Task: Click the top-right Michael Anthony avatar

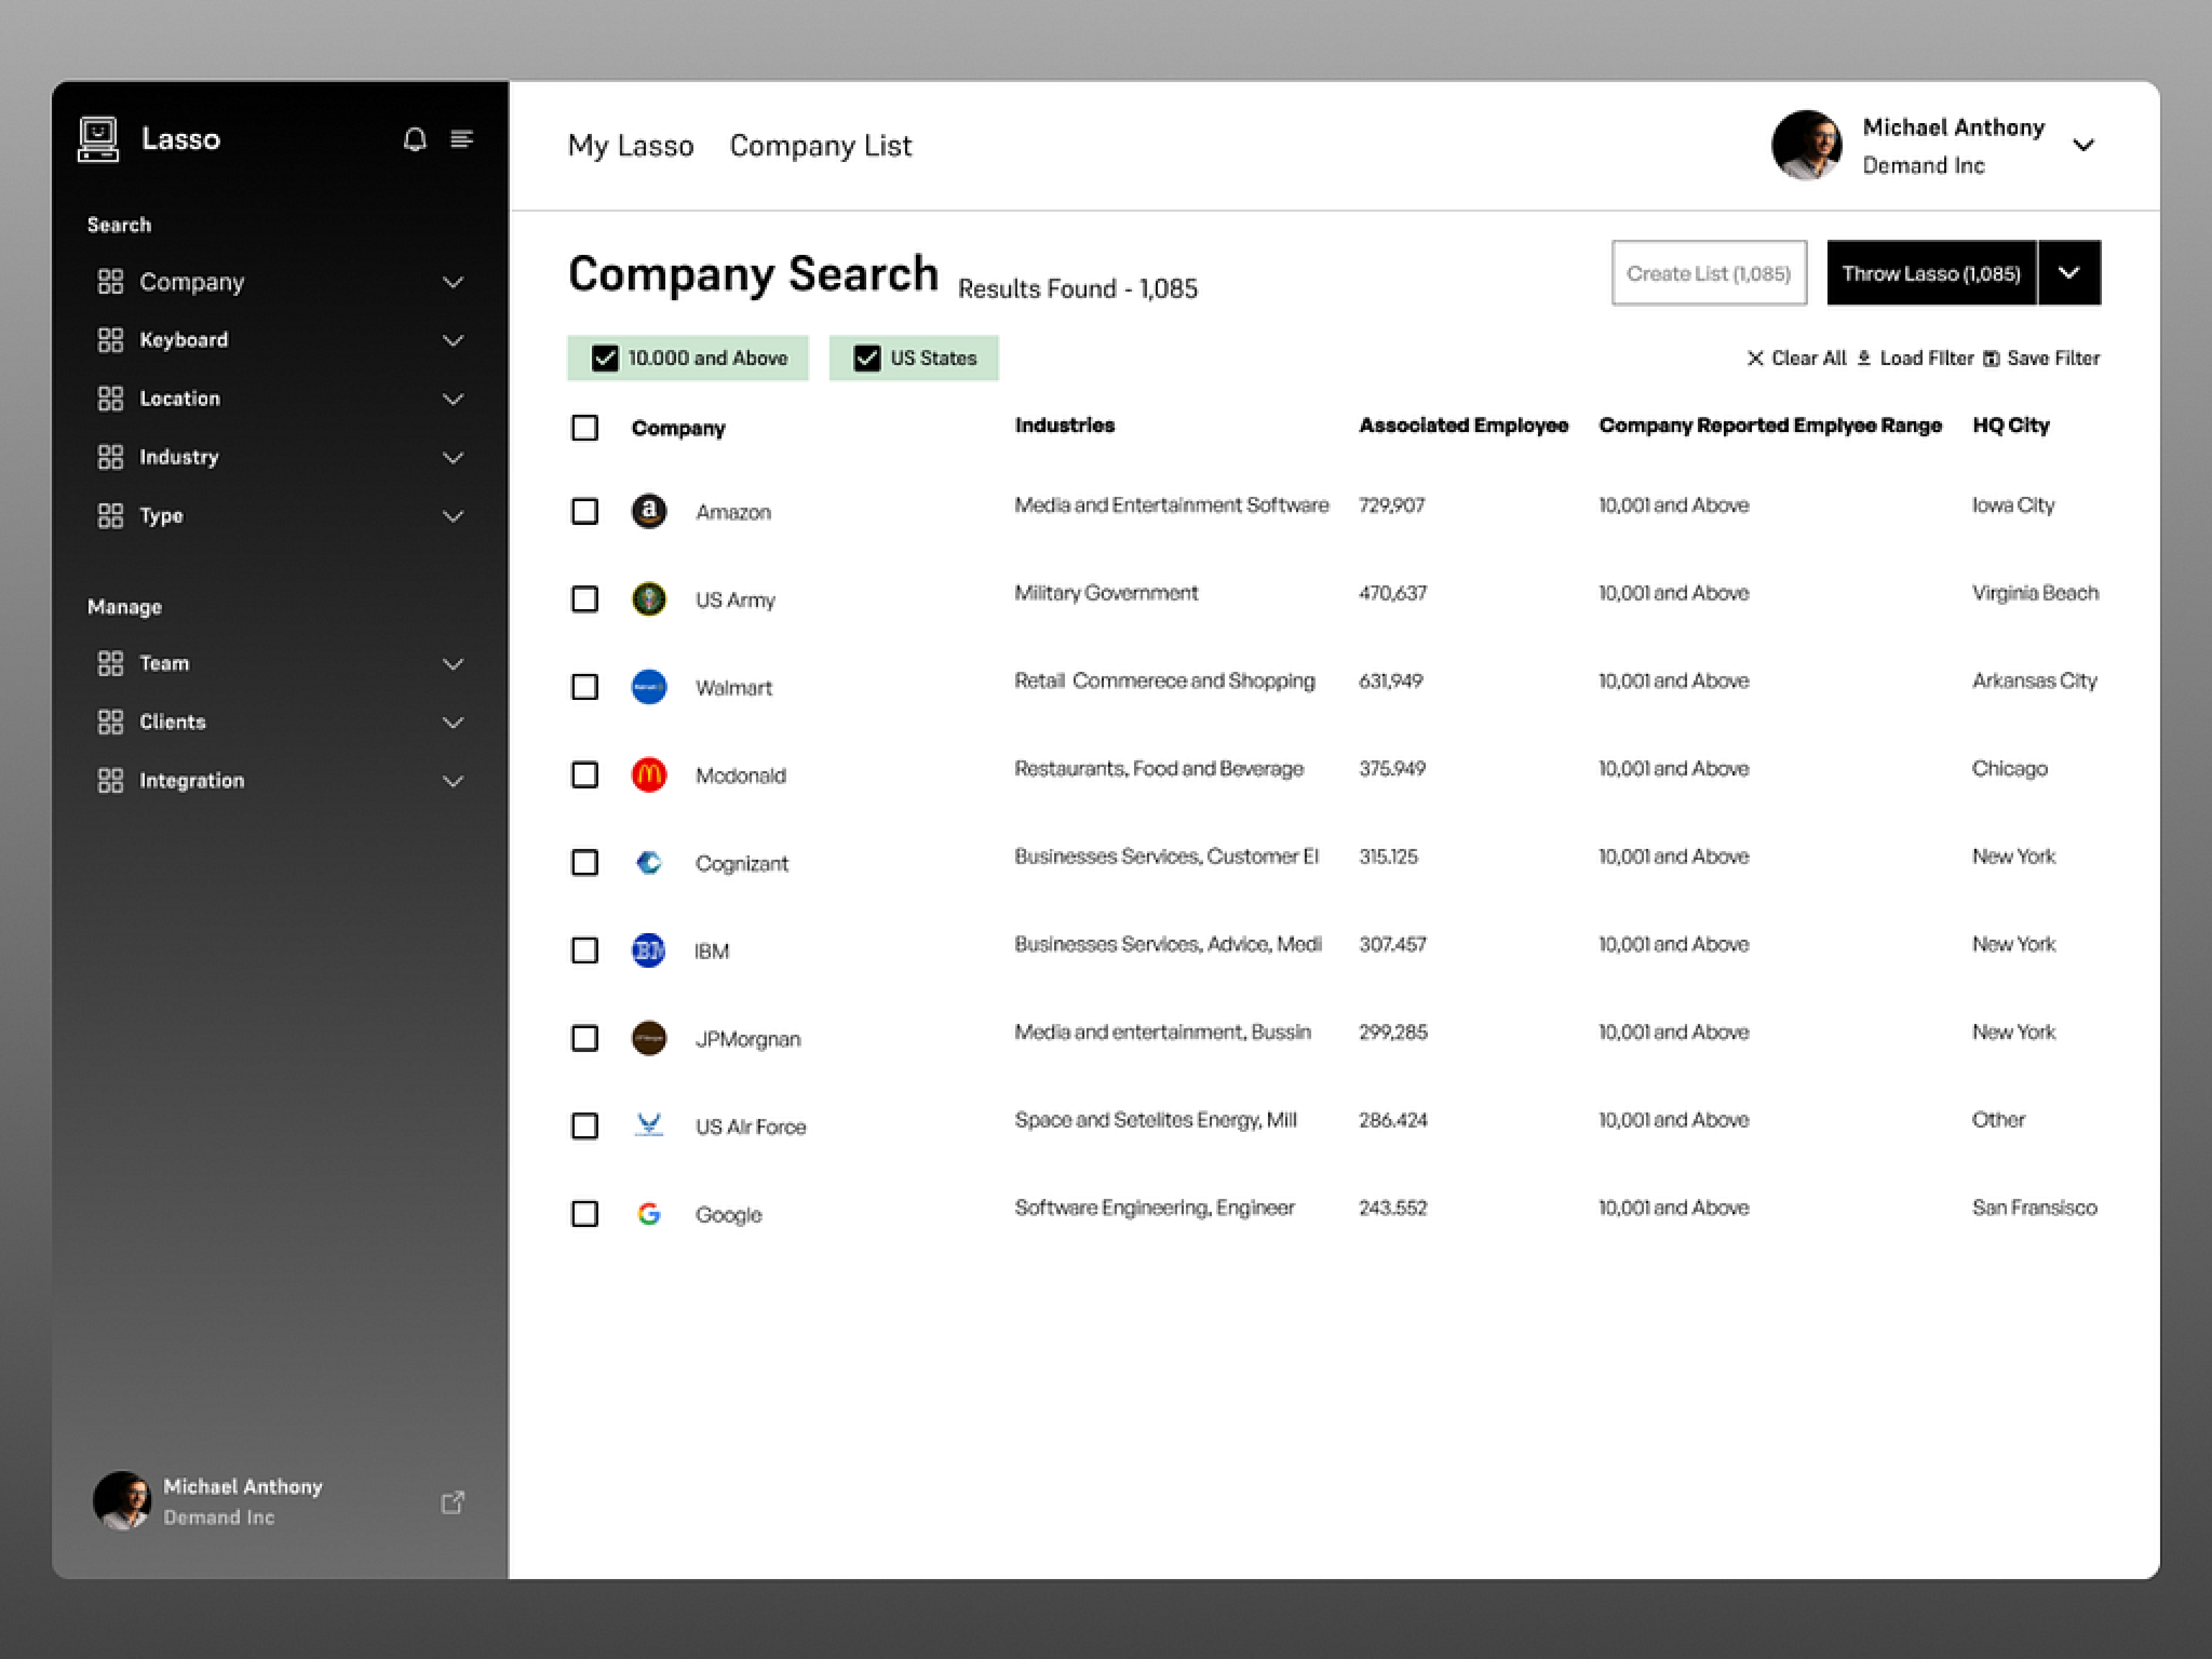Action: pyautogui.click(x=1806, y=146)
